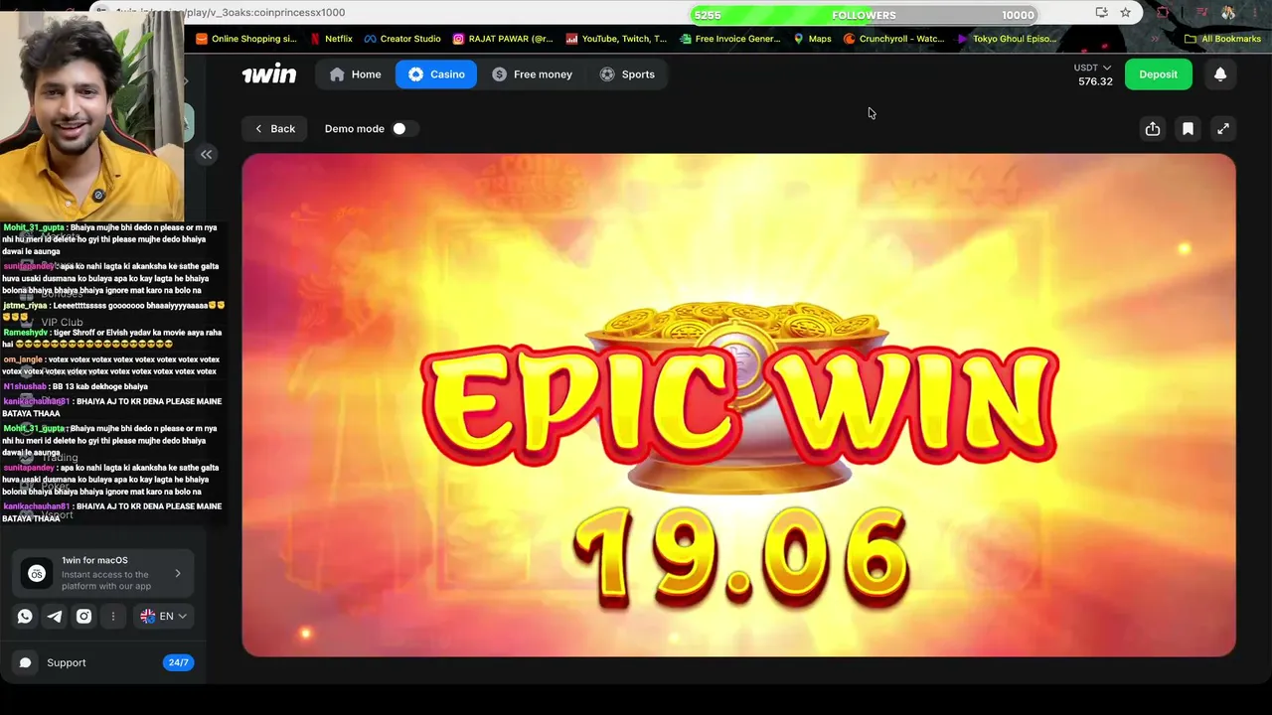Open the Maps bookmark
Viewport: 1272px width, 715px height.
click(812, 39)
